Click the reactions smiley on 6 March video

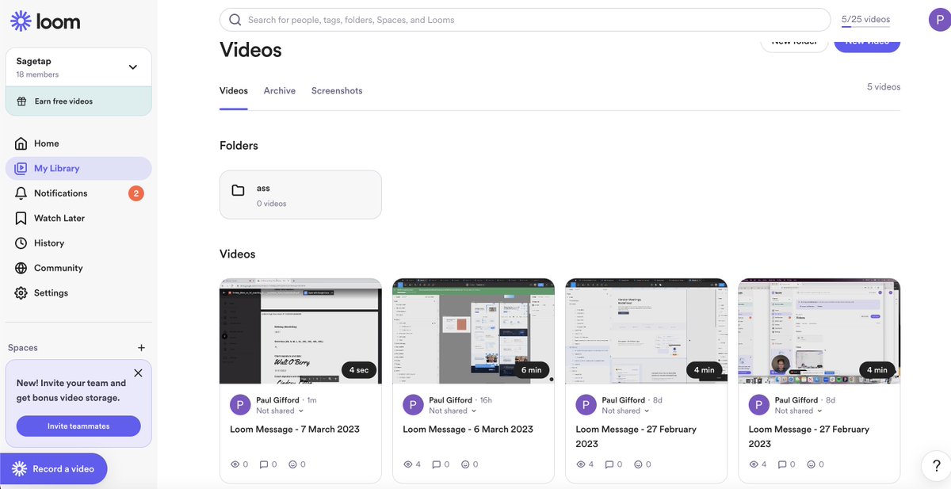point(465,464)
